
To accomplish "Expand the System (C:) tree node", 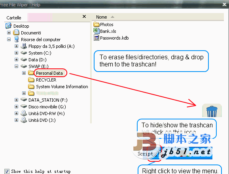I will (x=16, y=53).
